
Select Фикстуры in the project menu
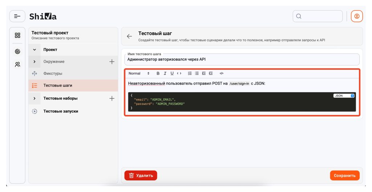coord(53,73)
